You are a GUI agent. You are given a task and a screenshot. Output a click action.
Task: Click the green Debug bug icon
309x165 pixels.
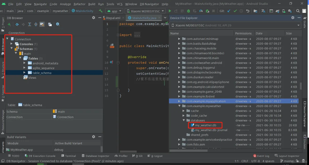click(189, 11)
